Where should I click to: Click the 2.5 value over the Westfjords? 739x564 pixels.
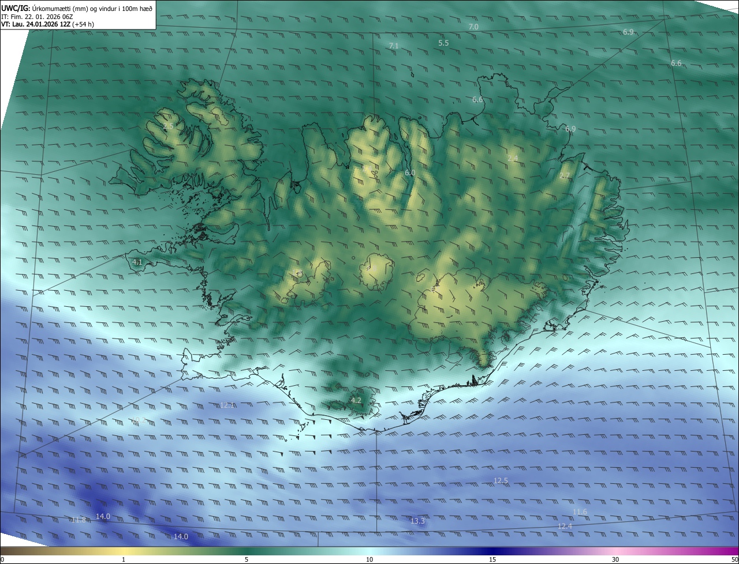168,126
